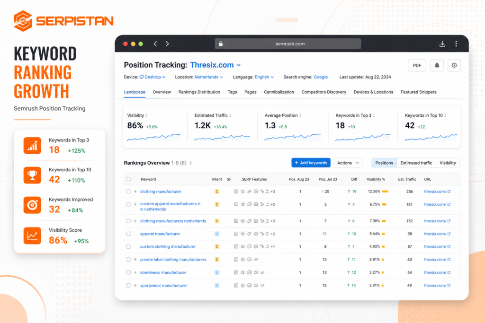The width and height of the screenshot is (485, 323).
Task: Click the notification bell icon
Action: [x=437, y=65]
